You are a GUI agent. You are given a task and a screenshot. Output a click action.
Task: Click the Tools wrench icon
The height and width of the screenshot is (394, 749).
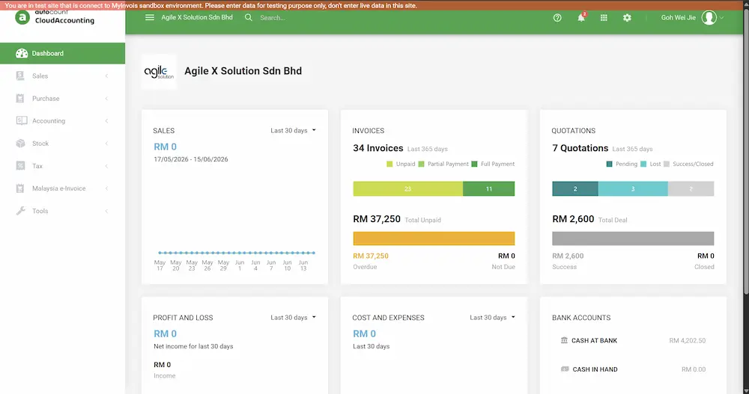pyautogui.click(x=20, y=211)
